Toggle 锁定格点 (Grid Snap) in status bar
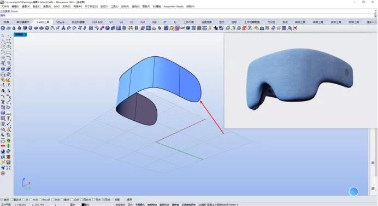This screenshot has width=378, height=206. (120, 204)
